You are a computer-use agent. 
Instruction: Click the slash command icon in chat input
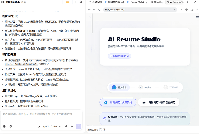click(4, 127)
